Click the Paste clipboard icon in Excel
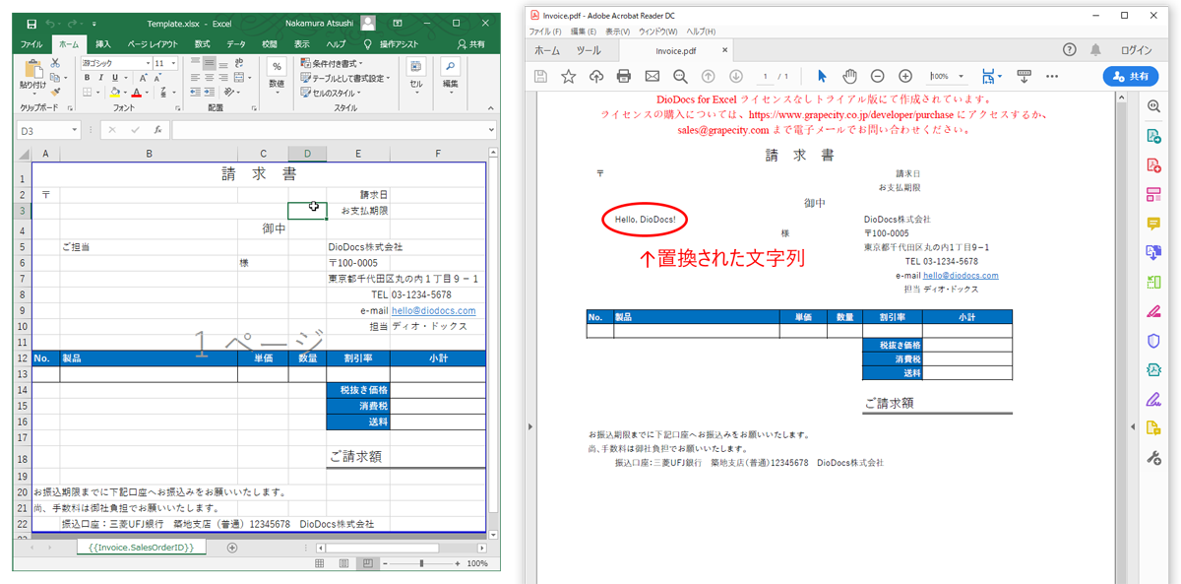The image size is (1181, 584). point(32,71)
